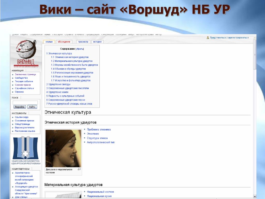Jump to 1.1 Этническая история удмуртов
Viewport: 265px width, 199px height.
[70, 57]
